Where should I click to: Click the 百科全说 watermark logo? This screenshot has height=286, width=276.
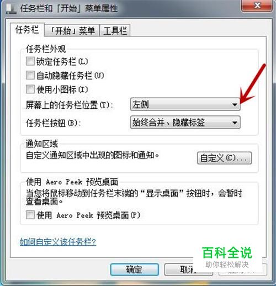227,257
